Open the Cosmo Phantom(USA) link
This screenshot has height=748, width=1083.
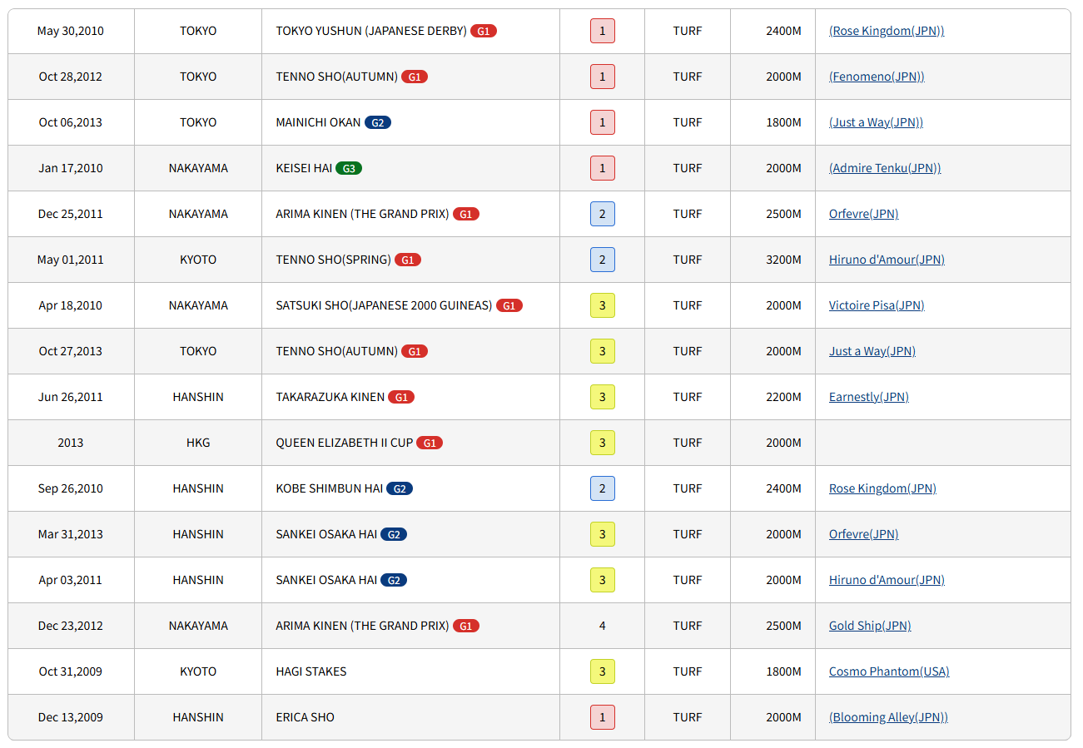(x=889, y=671)
